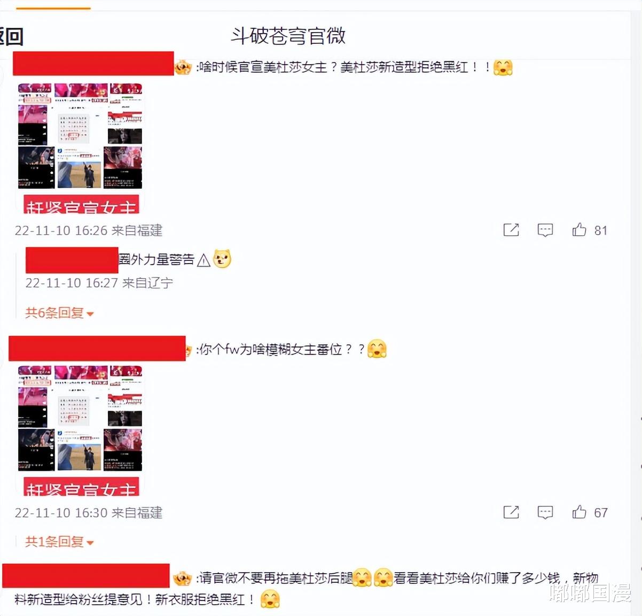
Task: Click the crown badge beside the first commenter
Action: coord(183,67)
